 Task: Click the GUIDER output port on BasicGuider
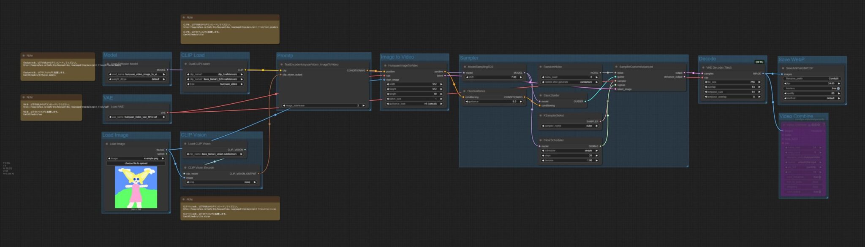coord(585,102)
